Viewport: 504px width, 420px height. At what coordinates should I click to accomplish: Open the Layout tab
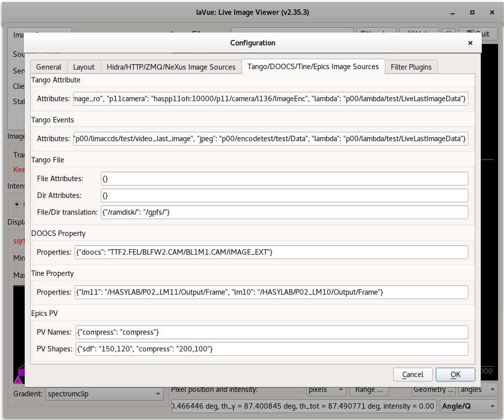click(x=84, y=67)
